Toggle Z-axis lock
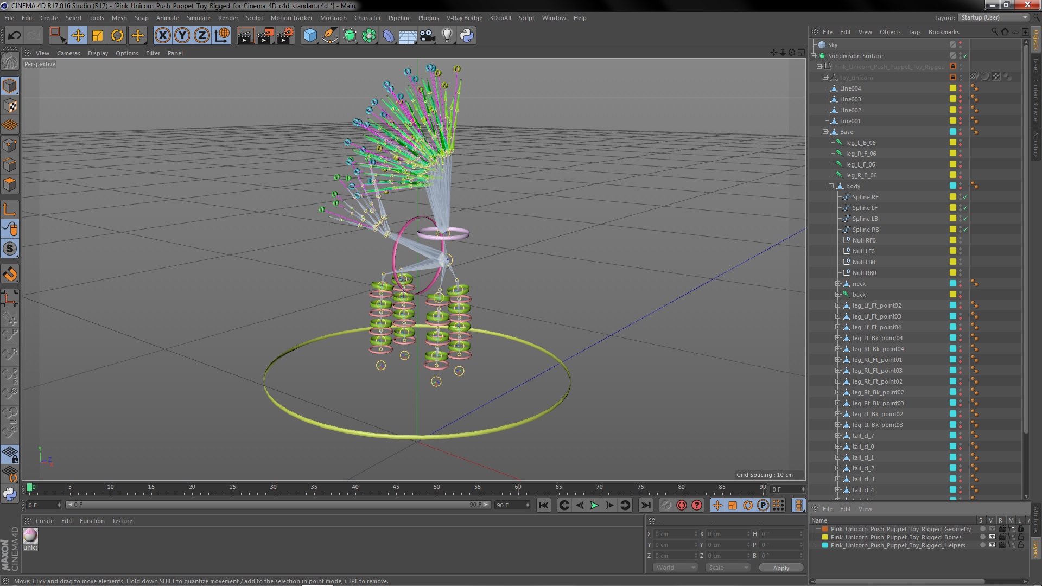Image resolution: width=1042 pixels, height=586 pixels. point(202,36)
